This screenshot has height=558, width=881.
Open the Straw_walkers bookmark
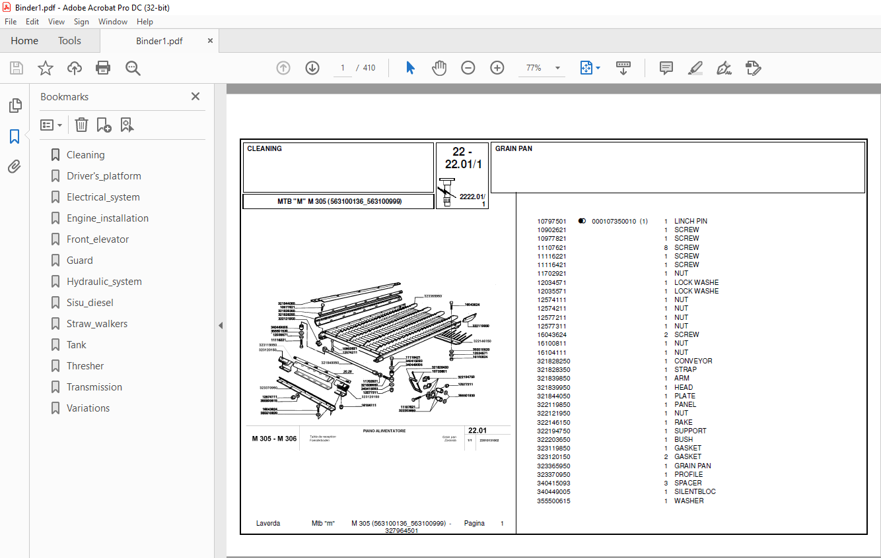(x=97, y=324)
